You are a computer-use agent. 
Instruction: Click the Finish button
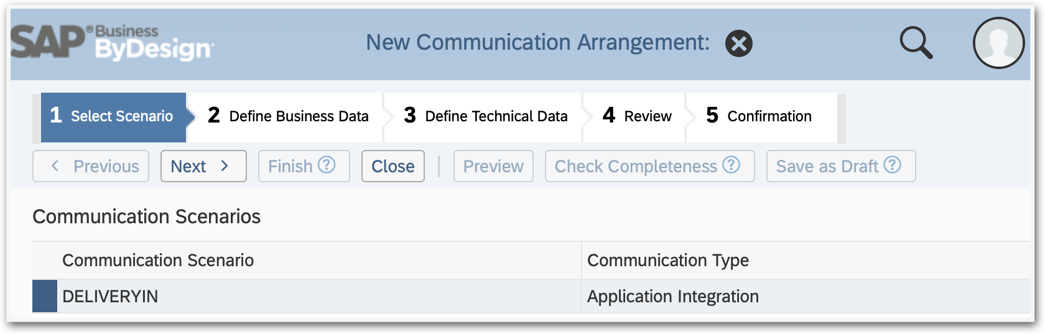[304, 166]
